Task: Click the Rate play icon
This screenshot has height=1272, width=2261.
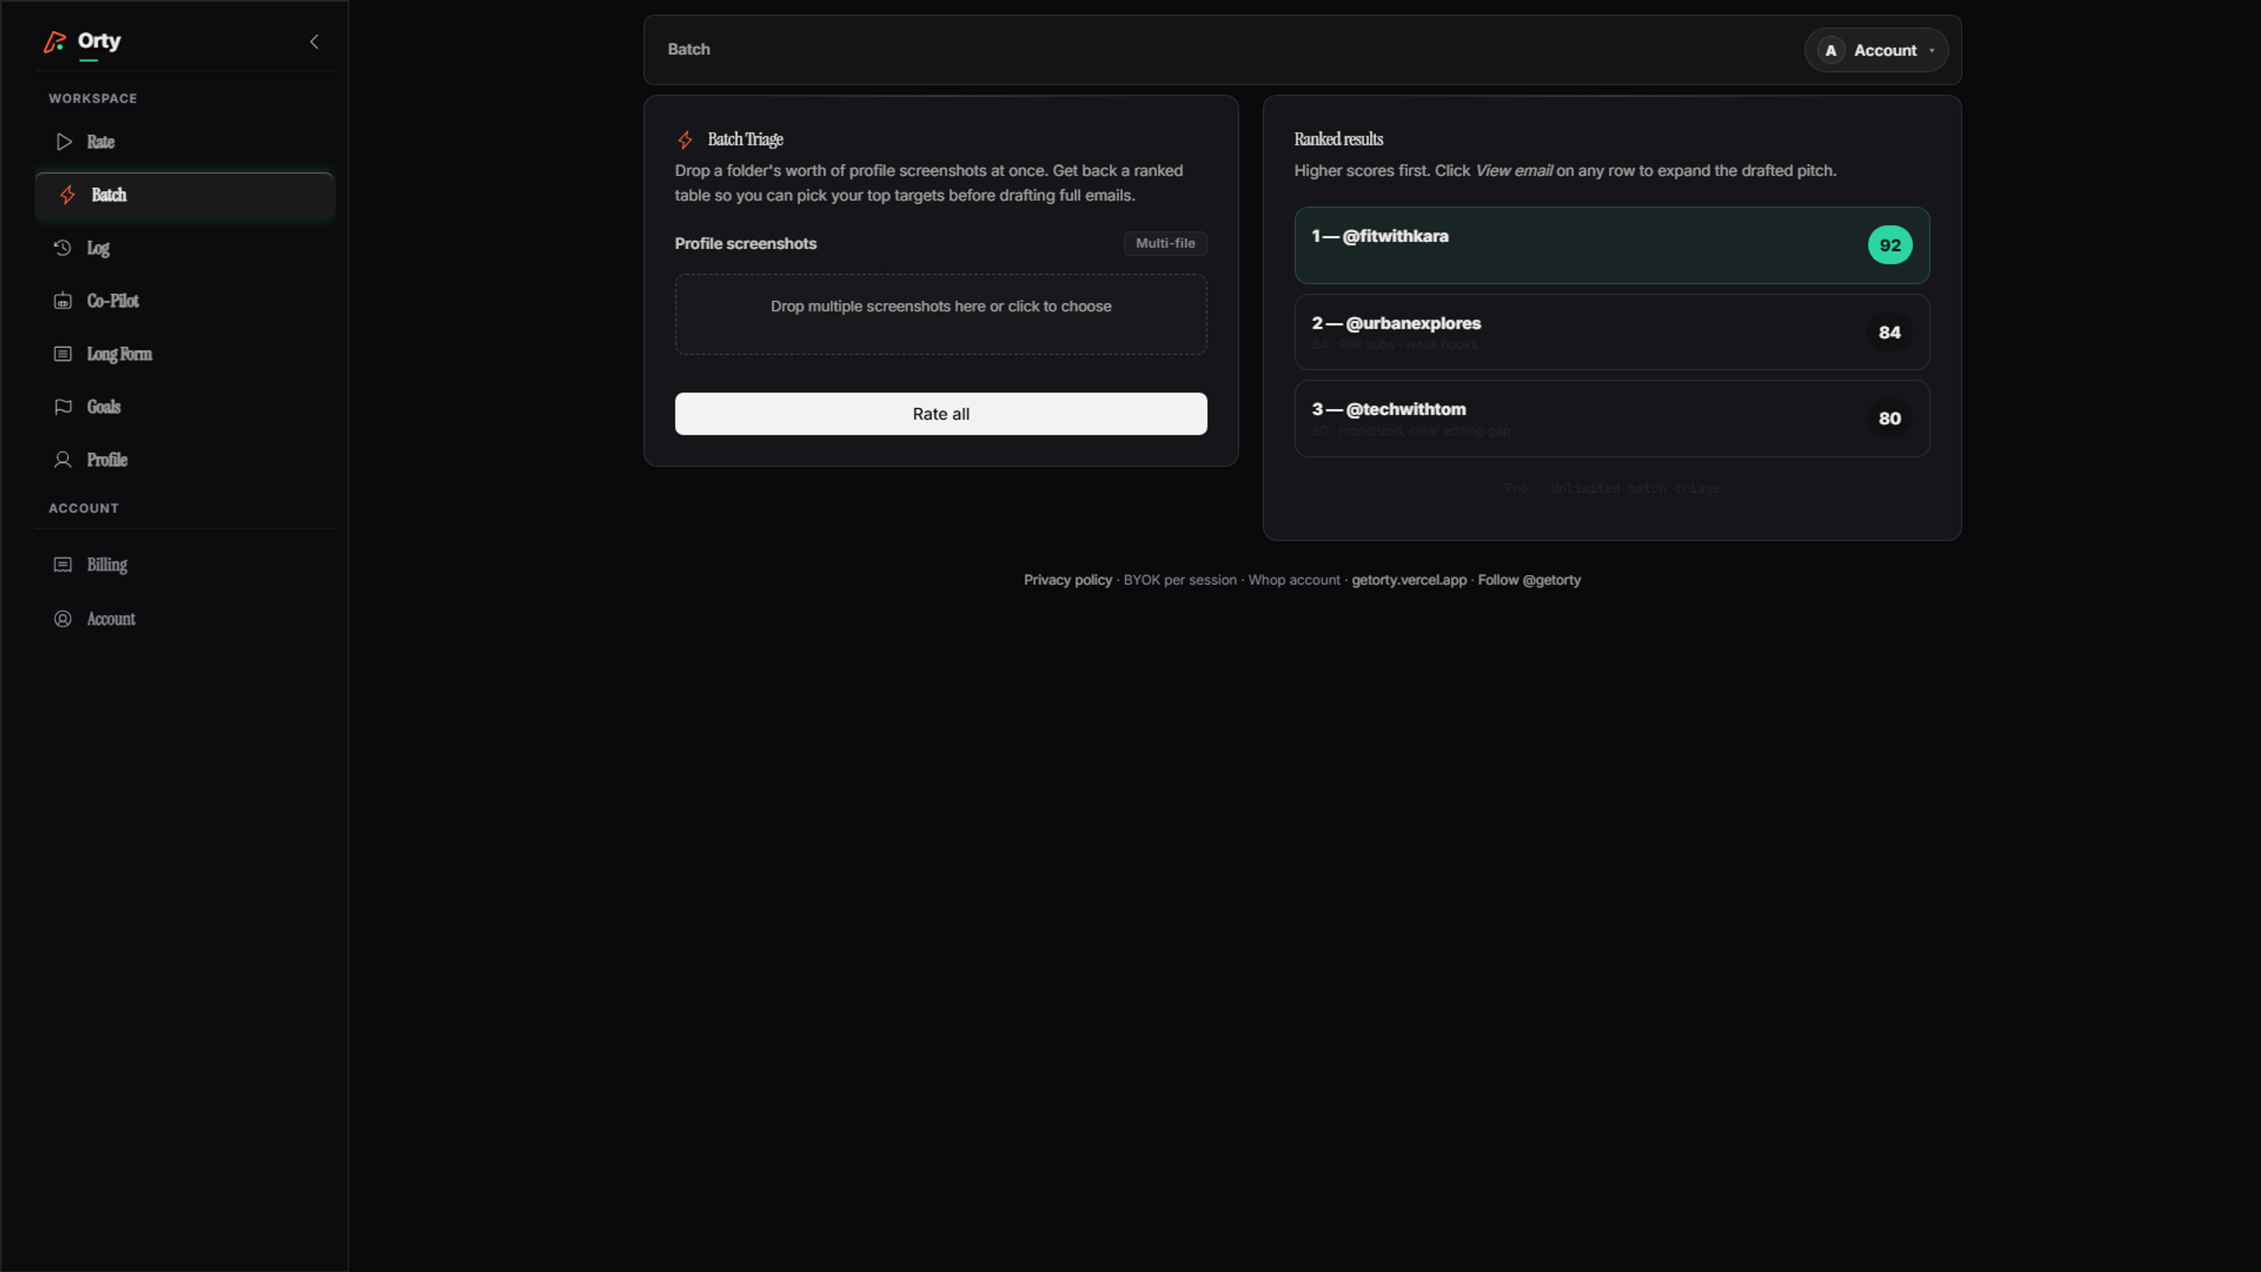Action: (64, 141)
